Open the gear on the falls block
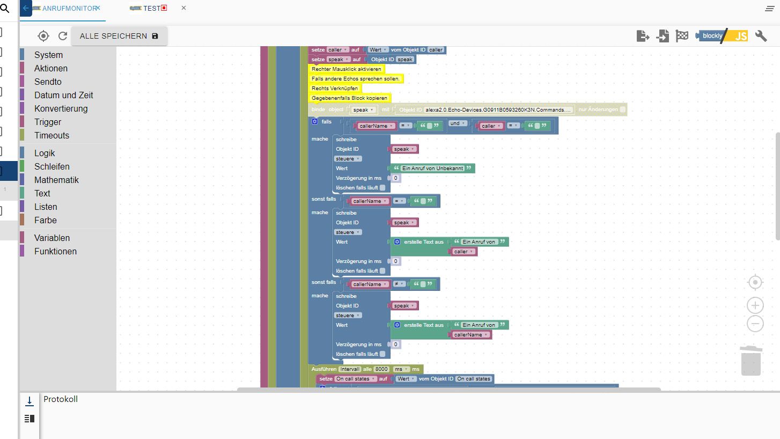Viewport: 780px width, 439px height. (x=315, y=122)
